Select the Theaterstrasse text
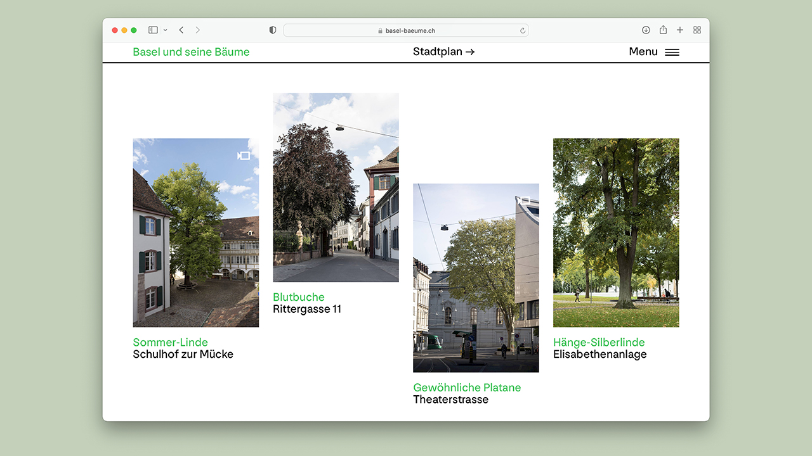Viewport: 812px width, 456px height. (x=451, y=400)
